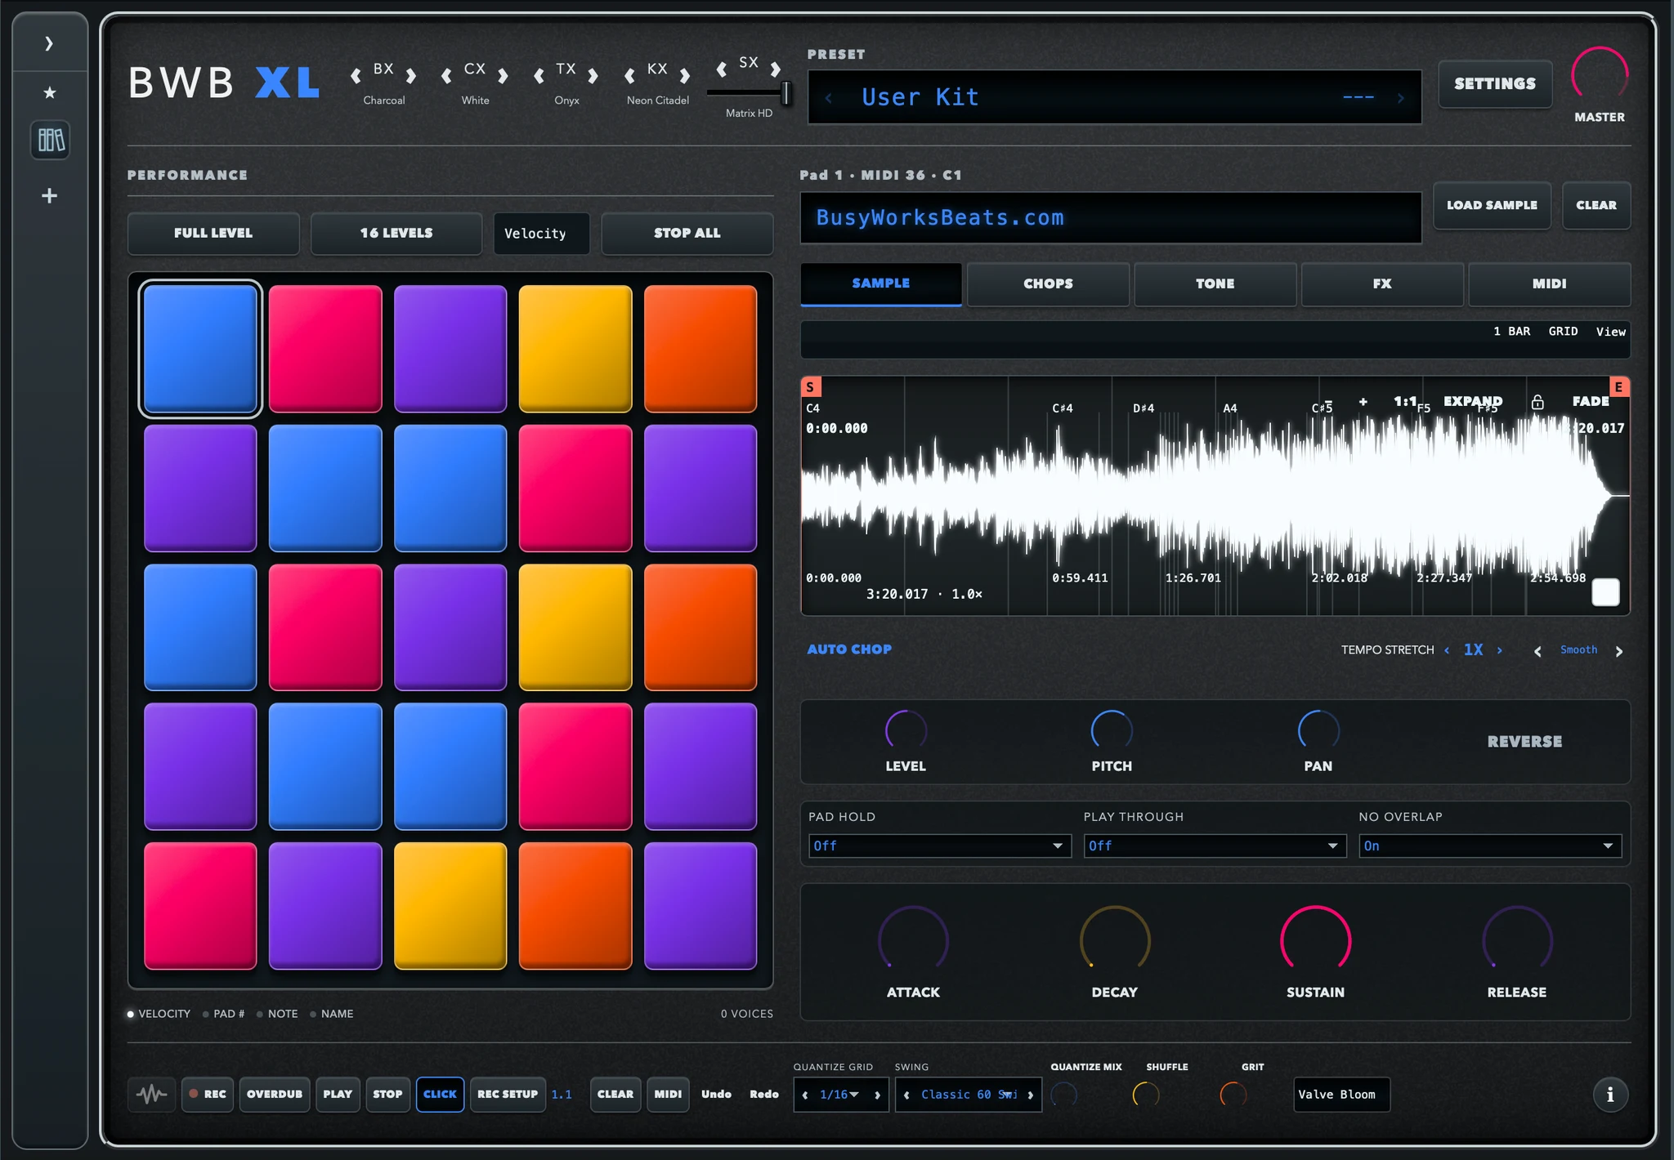Switch to the TONE tab
The height and width of the screenshot is (1160, 1674).
click(1215, 284)
